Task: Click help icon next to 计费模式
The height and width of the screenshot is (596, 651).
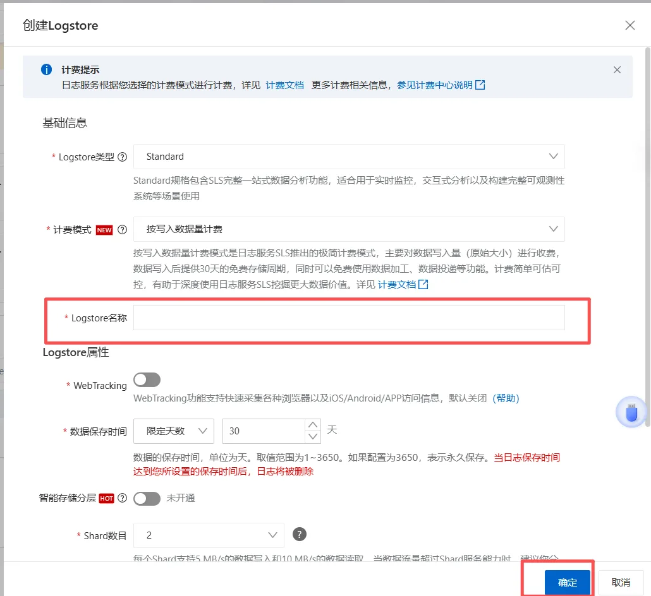Action: pyautogui.click(x=122, y=229)
